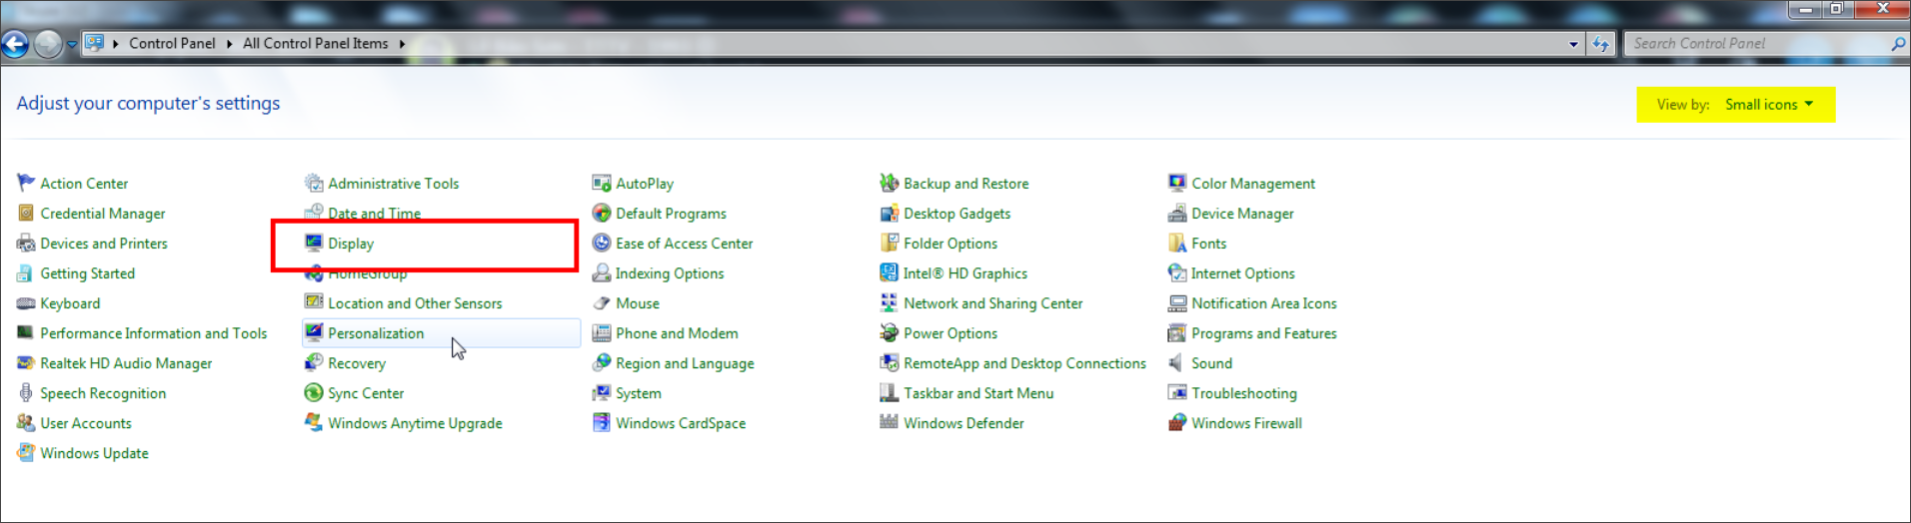Screen dimensions: 1911x523
Task: Click the Sync Center green icon
Action: pos(314,393)
